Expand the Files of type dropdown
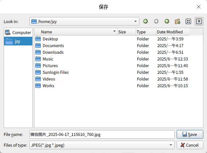The image size is (207, 153). (171, 145)
